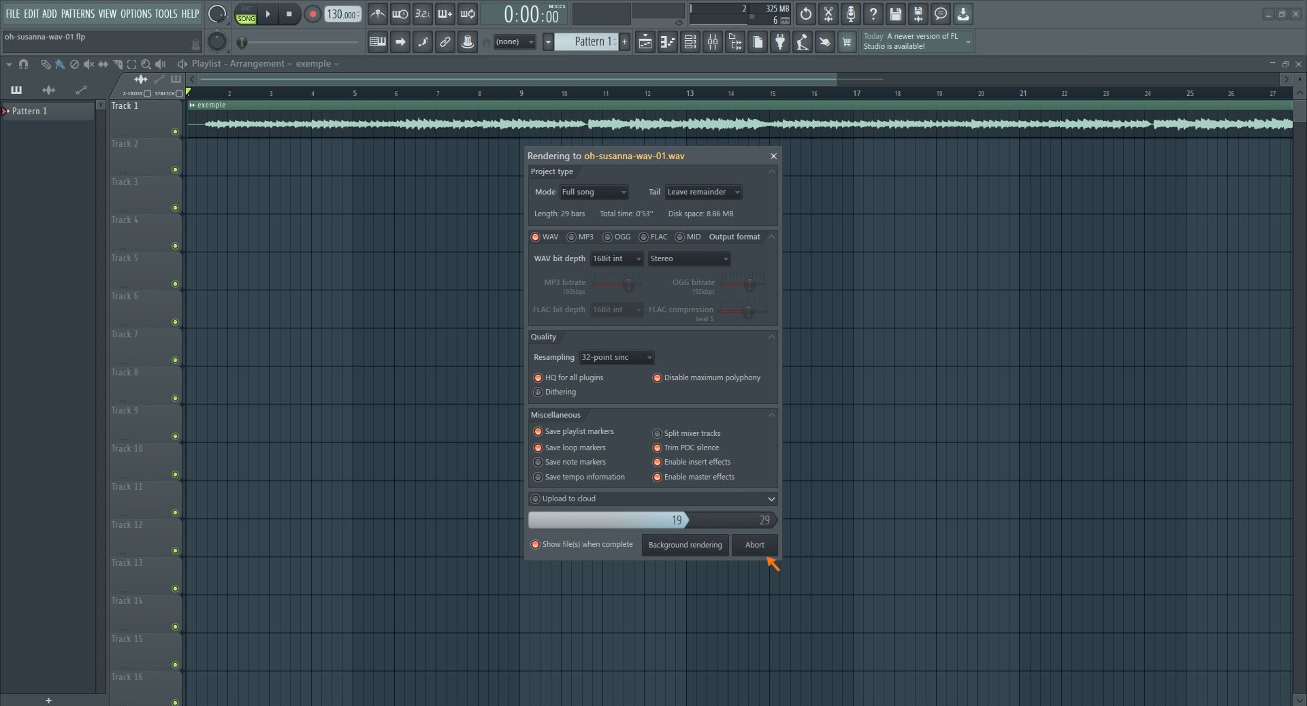The height and width of the screenshot is (706, 1307).
Task: Click the undo history icon
Action: (x=806, y=14)
